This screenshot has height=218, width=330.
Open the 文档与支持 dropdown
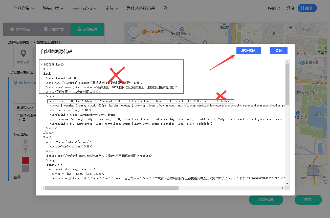pos(84,8)
